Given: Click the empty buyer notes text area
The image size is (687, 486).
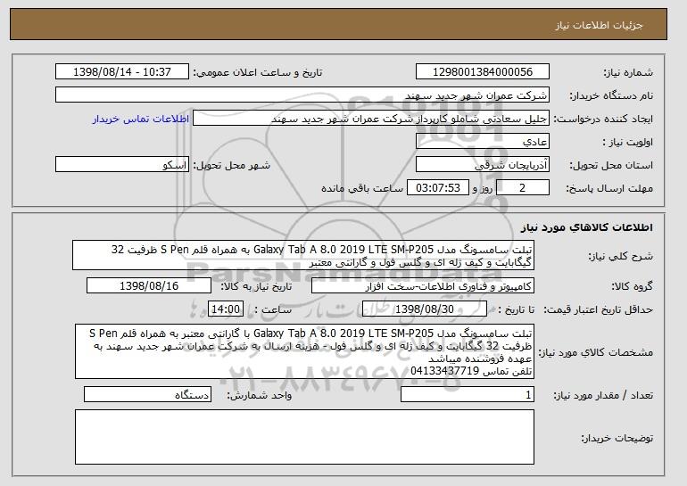Looking at the screenshot, I should coord(304,437).
